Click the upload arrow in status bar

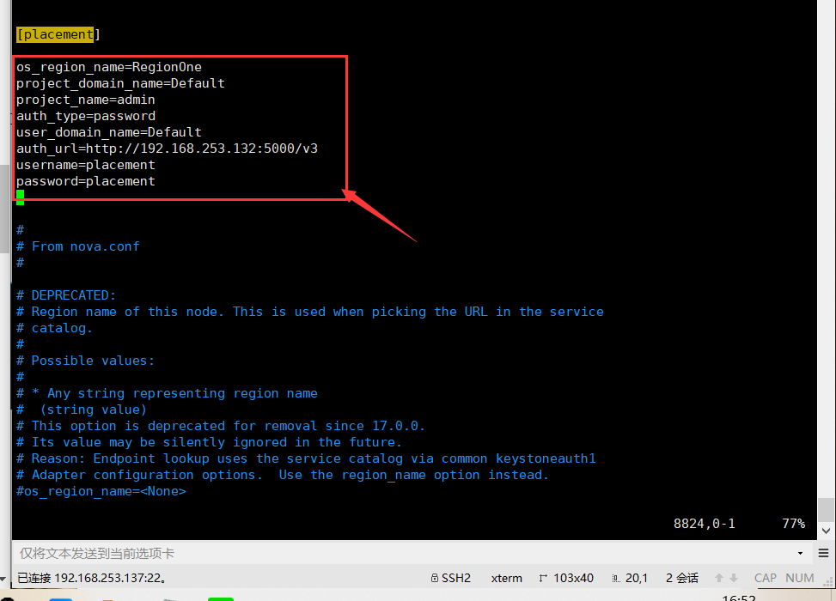pos(719,578)
